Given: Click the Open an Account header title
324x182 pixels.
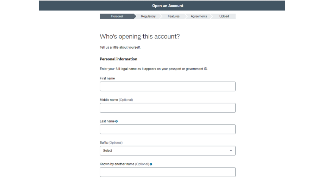Looking at the screenshot, I should point(168,6).
